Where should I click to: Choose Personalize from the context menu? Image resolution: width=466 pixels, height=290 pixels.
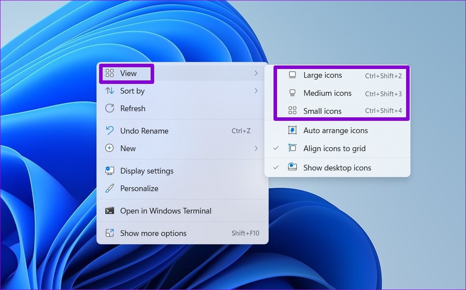182,188
